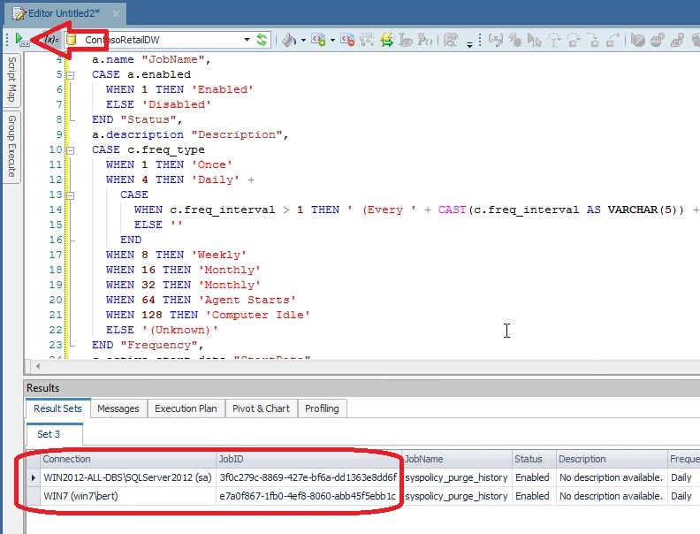700x534 pixels.
Task: Click the greyed step out icon
Action: [x=593, y=40]
